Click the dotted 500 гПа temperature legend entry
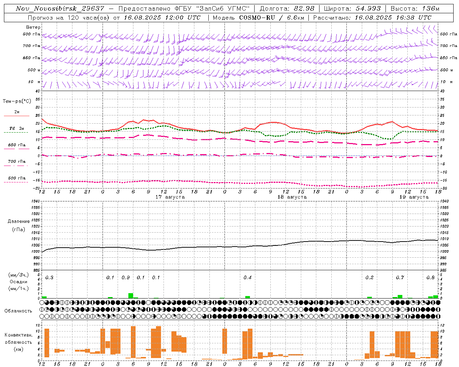The width and height of the screenshot is (459, 367). tap(17, 178)
